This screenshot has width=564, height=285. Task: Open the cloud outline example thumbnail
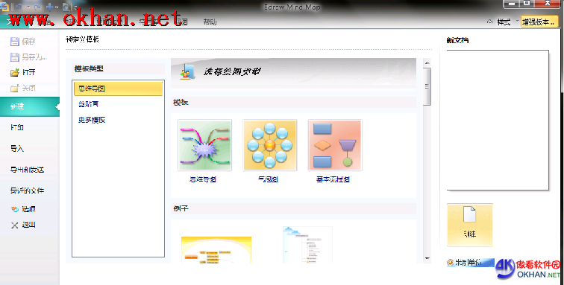[307, 245]
